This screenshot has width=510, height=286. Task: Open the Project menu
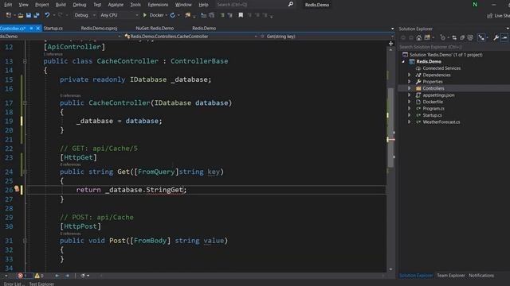41,5
